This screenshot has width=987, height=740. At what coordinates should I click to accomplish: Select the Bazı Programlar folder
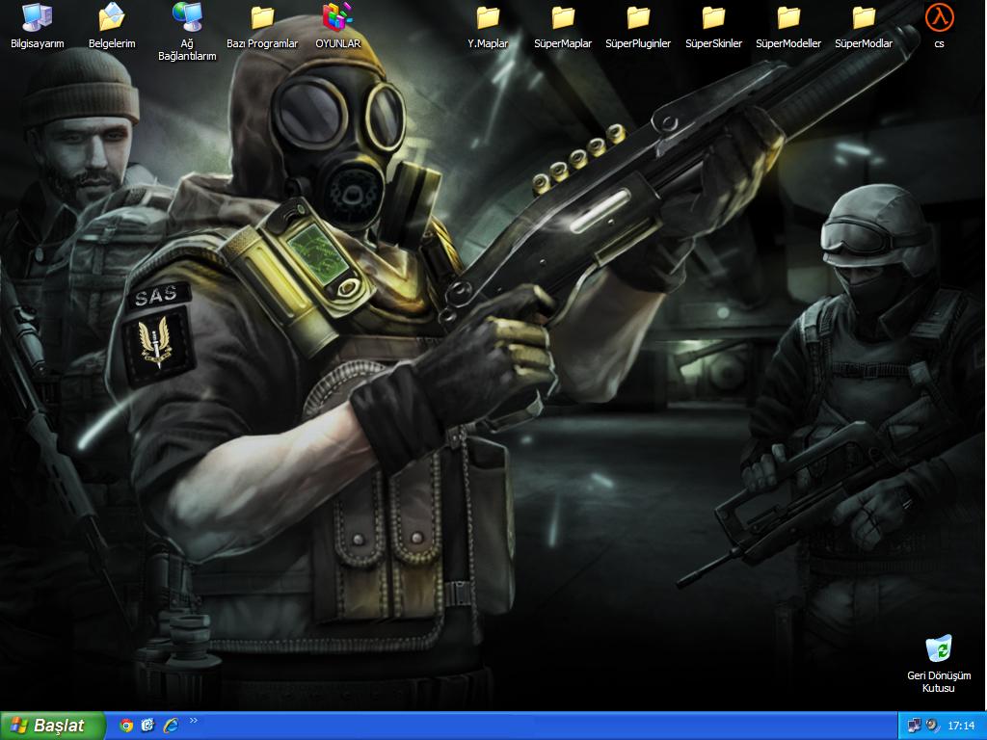click(x=262, y=17)
